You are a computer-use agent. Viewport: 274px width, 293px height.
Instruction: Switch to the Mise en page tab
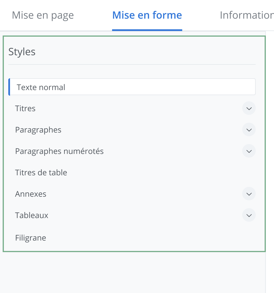tap(43, 15)
